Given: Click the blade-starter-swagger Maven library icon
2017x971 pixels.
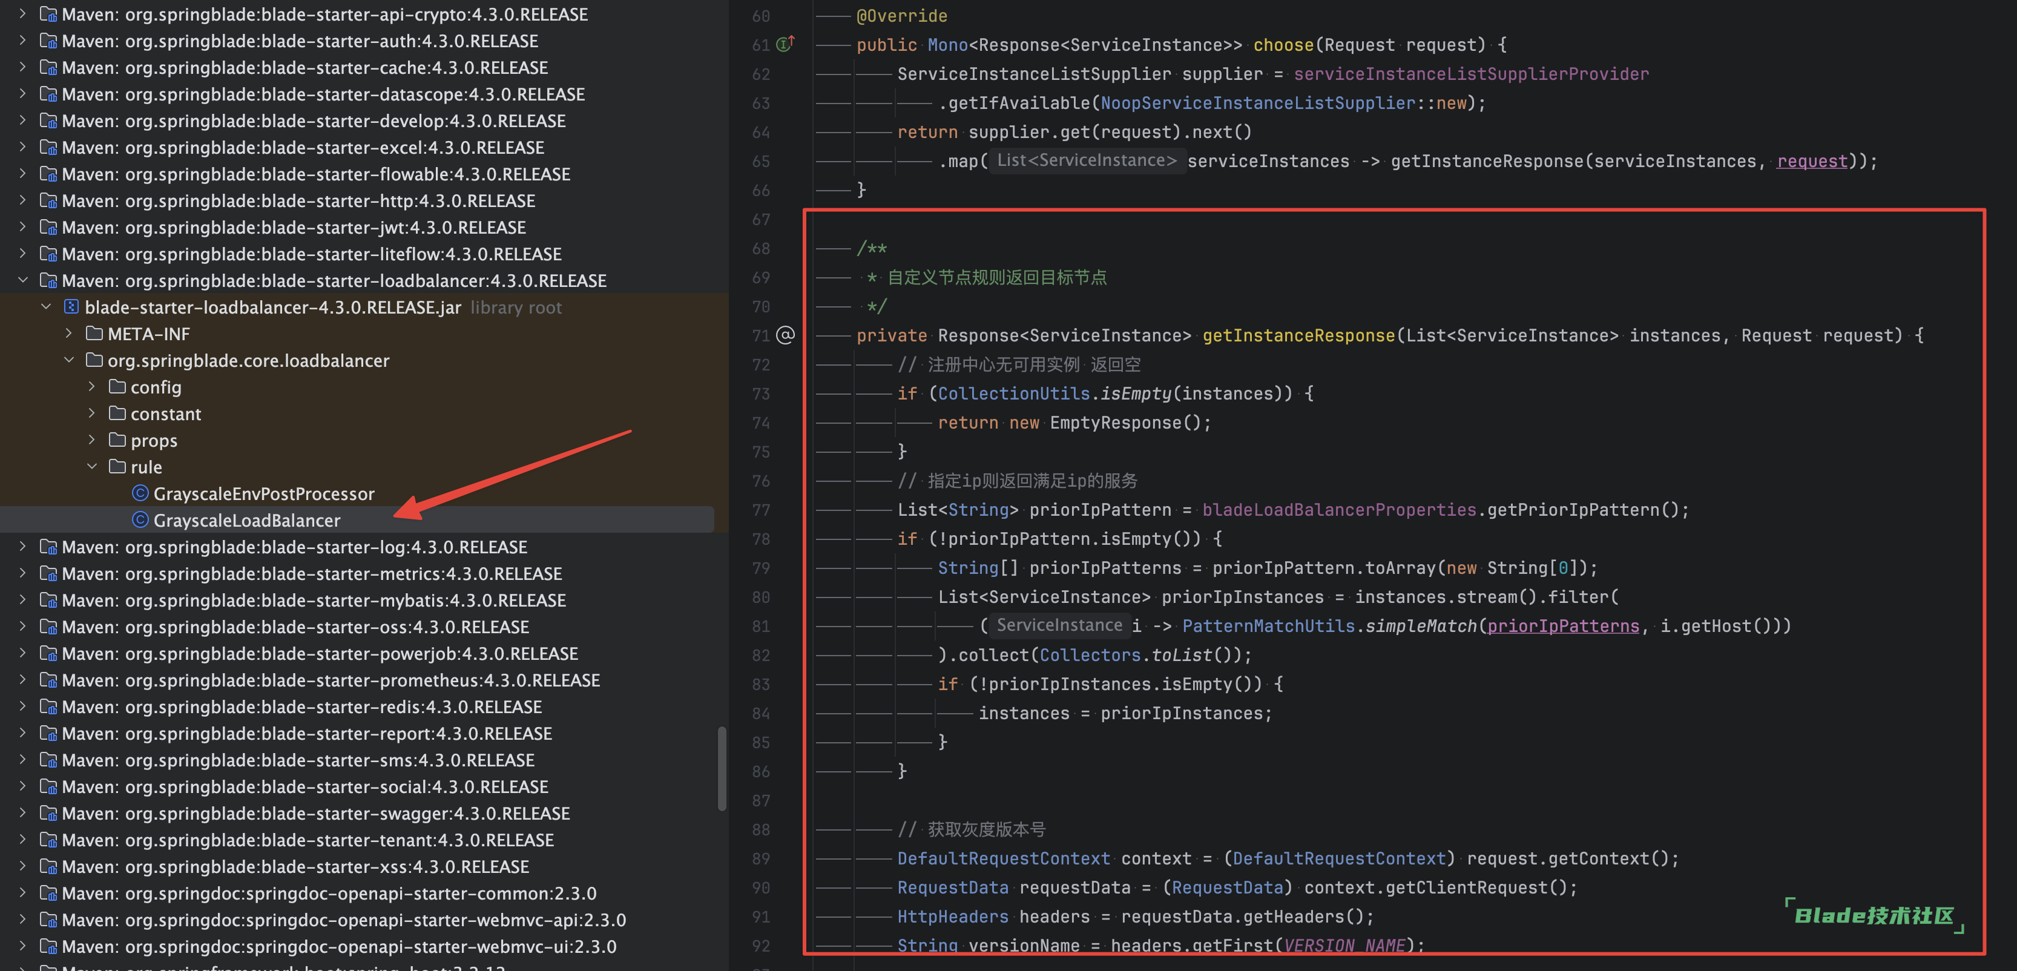Looking at the screenshot, I should (x=48, y=813).
